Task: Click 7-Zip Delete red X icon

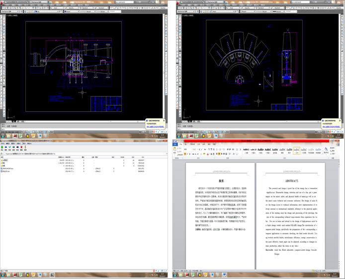Action: tap(21, 147)
